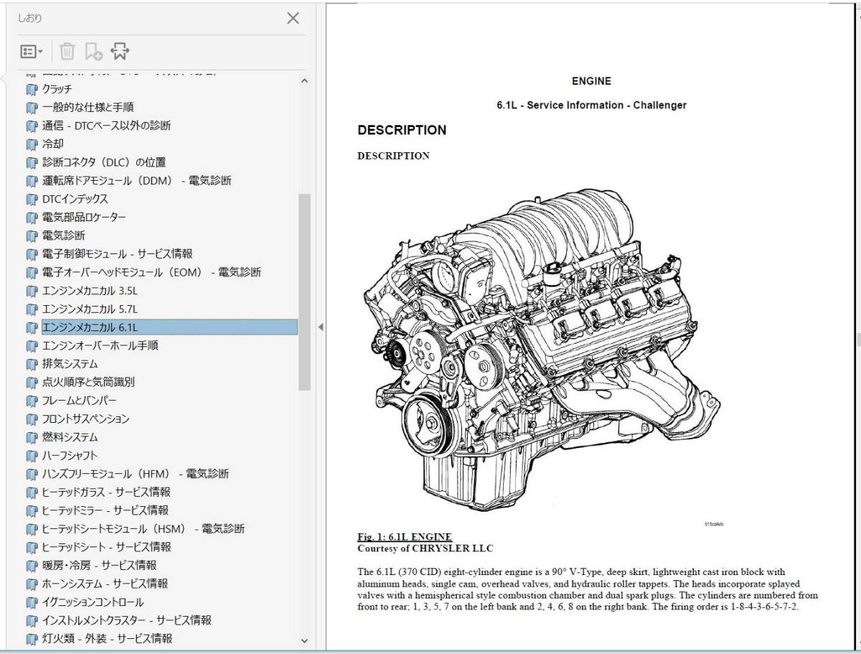The width and height of the screenshot is (861, 654).
Task: Go to インストルメントクラスター - サービス情報 bookmark
Action: click(126, 620)
